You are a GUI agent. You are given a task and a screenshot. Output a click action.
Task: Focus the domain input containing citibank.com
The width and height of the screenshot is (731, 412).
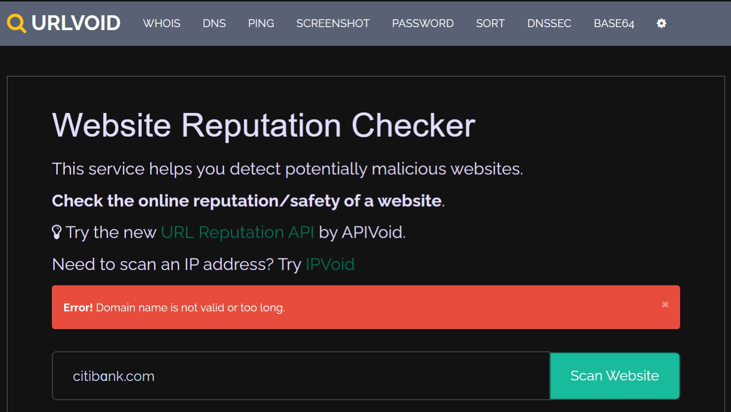[x=301, y=376]
